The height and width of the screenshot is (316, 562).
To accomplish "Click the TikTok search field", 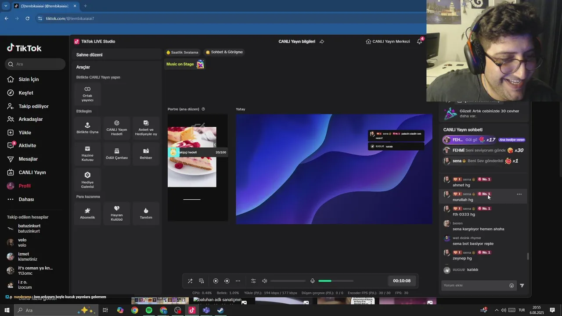I will tap(36, 64).
